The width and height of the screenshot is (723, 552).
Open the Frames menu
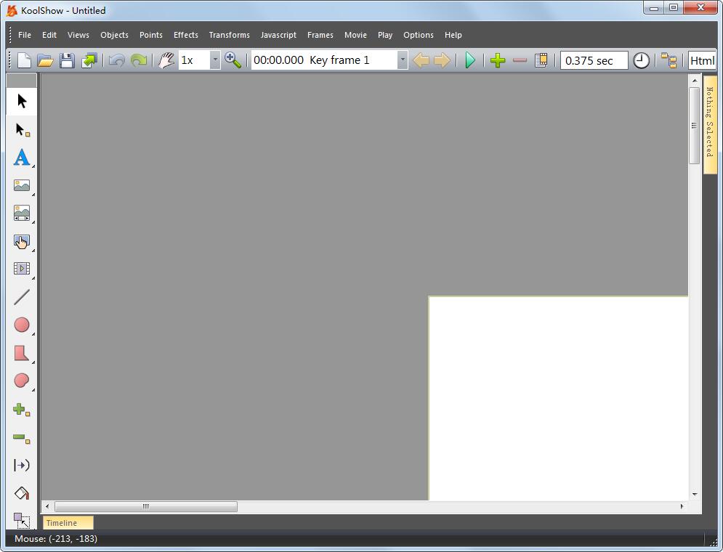coord(320,35)
